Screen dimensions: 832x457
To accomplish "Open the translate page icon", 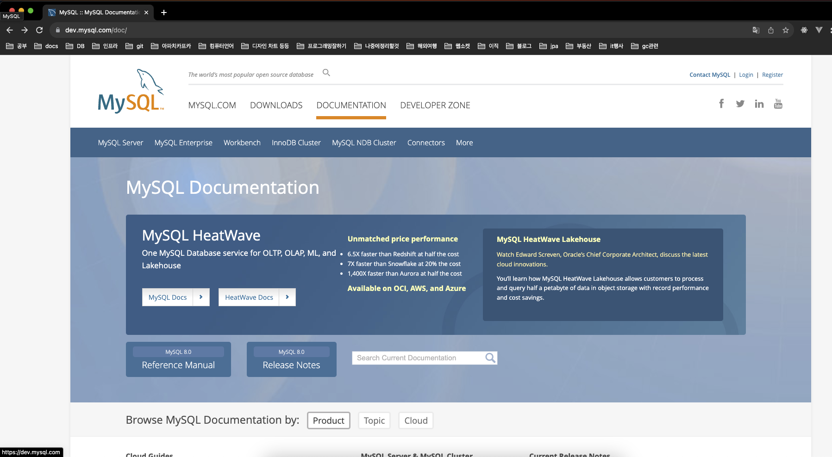I will [756, 30].
